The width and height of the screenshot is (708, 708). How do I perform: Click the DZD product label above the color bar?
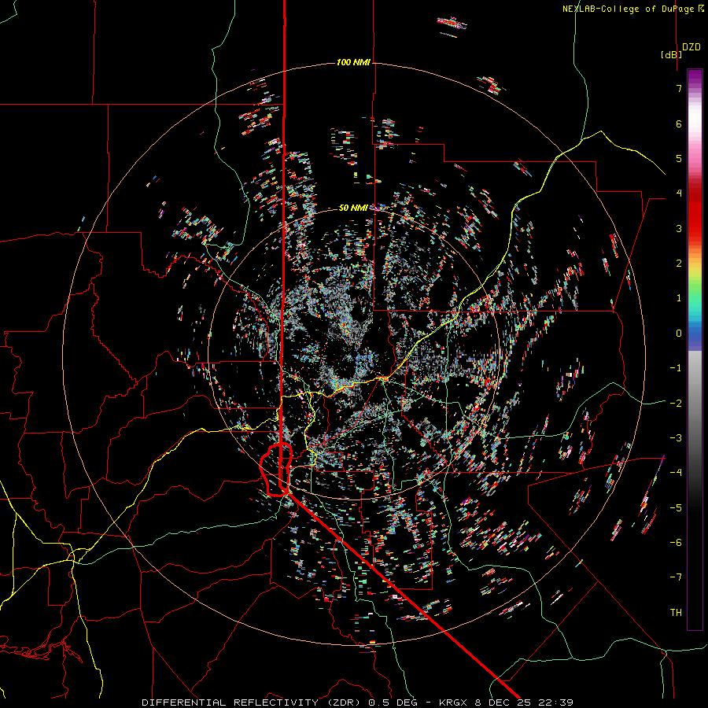point(691,47)
